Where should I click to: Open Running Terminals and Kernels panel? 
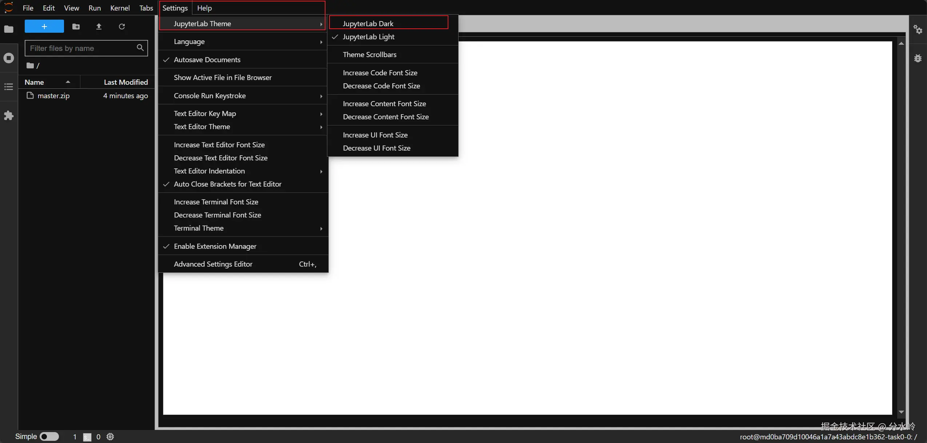pos(9,58)
